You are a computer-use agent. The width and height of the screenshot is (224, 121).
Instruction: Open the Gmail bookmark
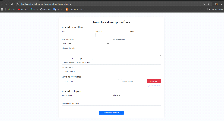[11, 9]
